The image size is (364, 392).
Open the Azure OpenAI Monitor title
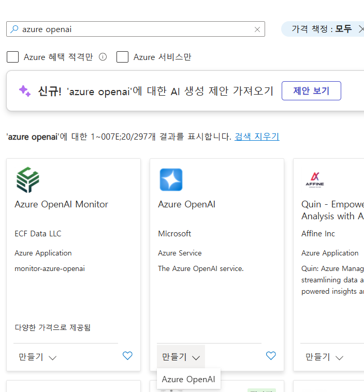(x=61, y=204)
